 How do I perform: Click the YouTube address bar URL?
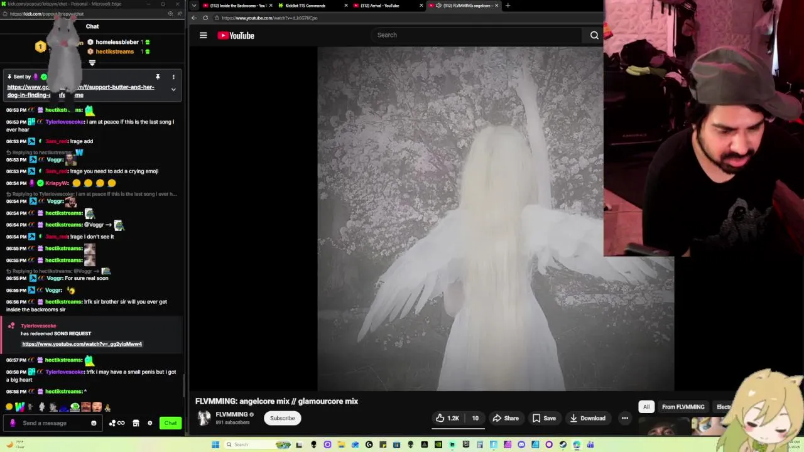(269, 18)
